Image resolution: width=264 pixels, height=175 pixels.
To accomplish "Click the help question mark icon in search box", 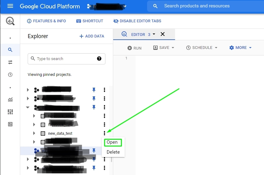I will [x=99, y=59].
